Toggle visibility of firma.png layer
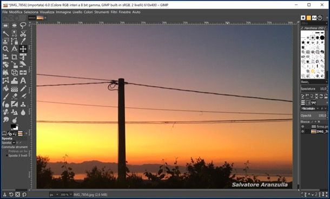This screenshot has height=199, width=330. pos(303,127)
